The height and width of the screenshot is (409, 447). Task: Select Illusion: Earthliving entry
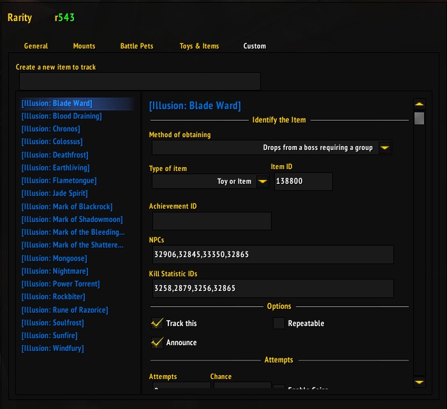pos(55,168)
